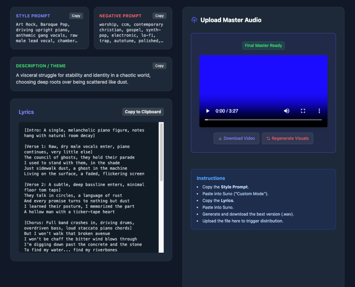Click the download arrow icon in Download Video
355x287 pixels.
point(220,138)
